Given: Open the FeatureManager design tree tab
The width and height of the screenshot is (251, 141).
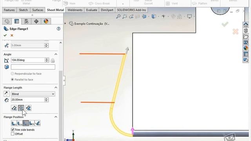Looking at the screenshot, I should (x=7, y=21).
